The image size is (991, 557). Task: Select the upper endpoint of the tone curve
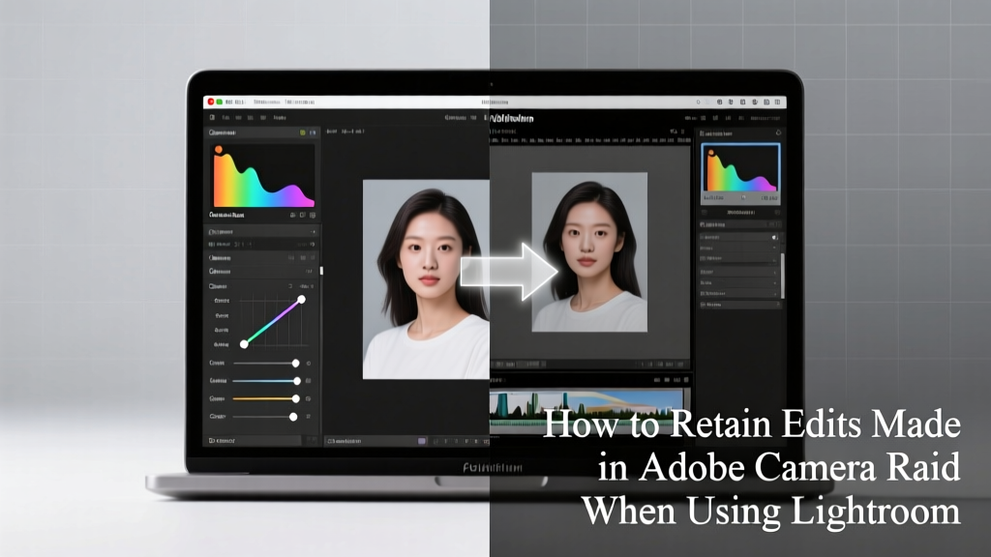[302, 300]
